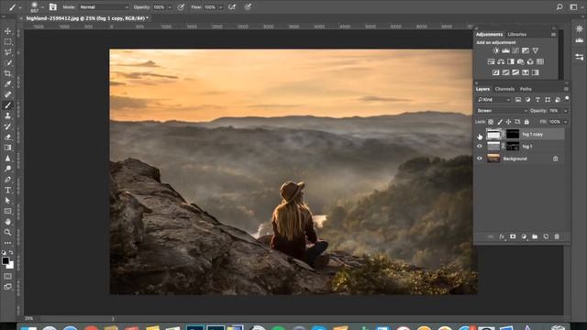Open brush Opacity slider arrow
Image resolution: width=587 pixels, height=330 pixels.
coord(170,7)
